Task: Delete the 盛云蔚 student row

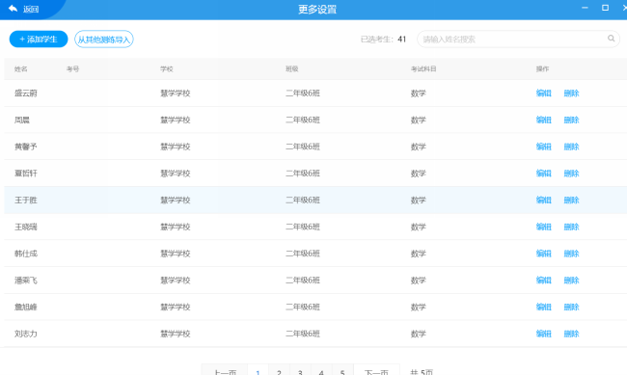Action: coord(571,94)
